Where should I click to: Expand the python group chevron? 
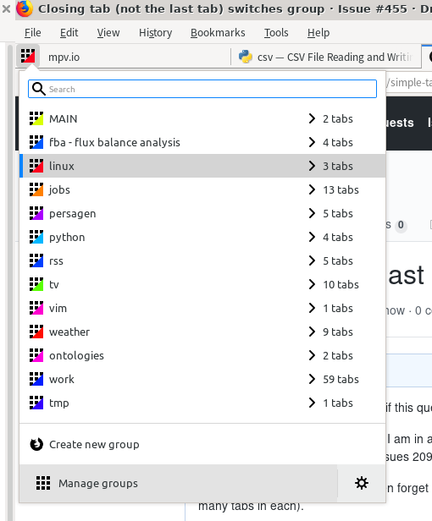[x=312, y=237]
